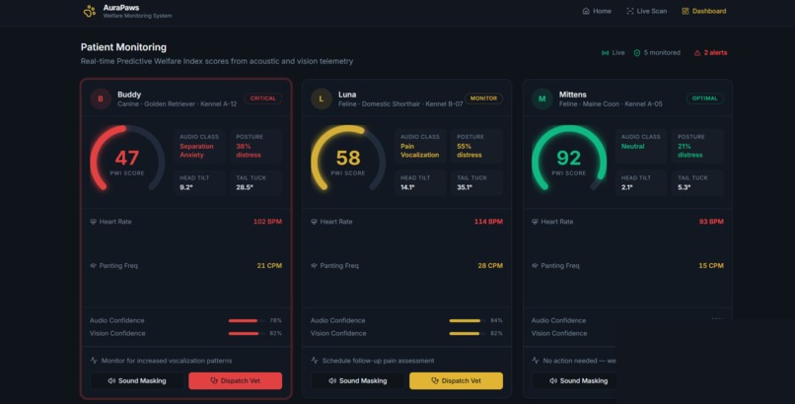795x404 pixels.
Task: Click Buddy's panting frequency '21 CPM'
Action: pos(269,266)
